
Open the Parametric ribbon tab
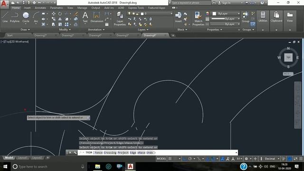[57, 8]
